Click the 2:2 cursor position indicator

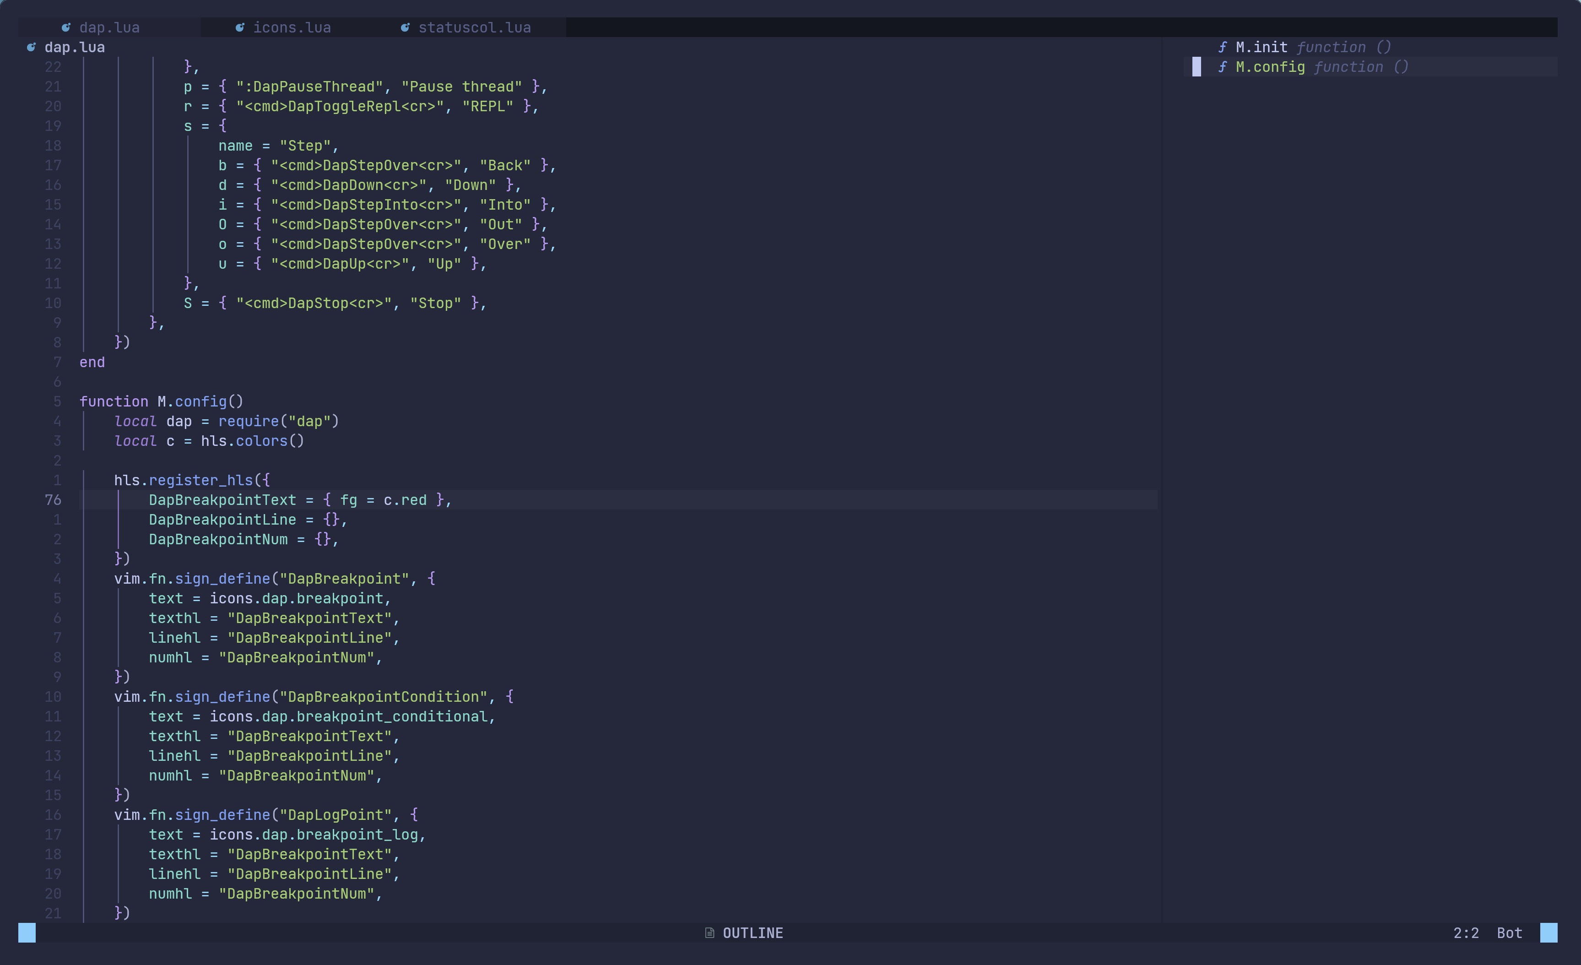pyautogui.click(x=1467, y=933)
